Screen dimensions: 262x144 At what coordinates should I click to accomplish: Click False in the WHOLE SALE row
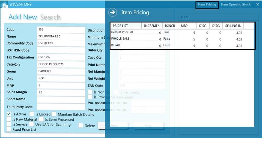(x=167, y=39)
